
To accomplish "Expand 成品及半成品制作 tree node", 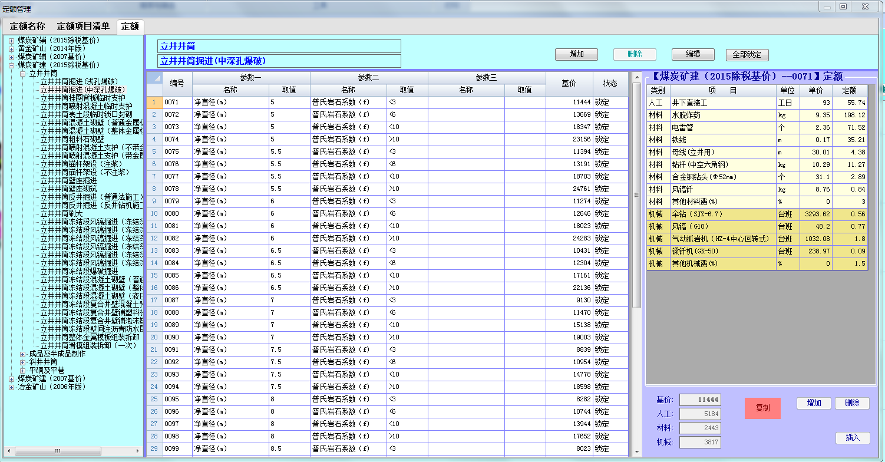I will [23, 354].
